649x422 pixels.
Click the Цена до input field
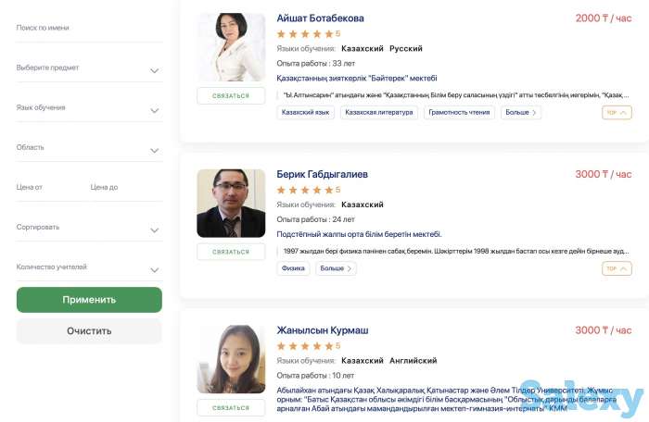[x=124, y=188]
